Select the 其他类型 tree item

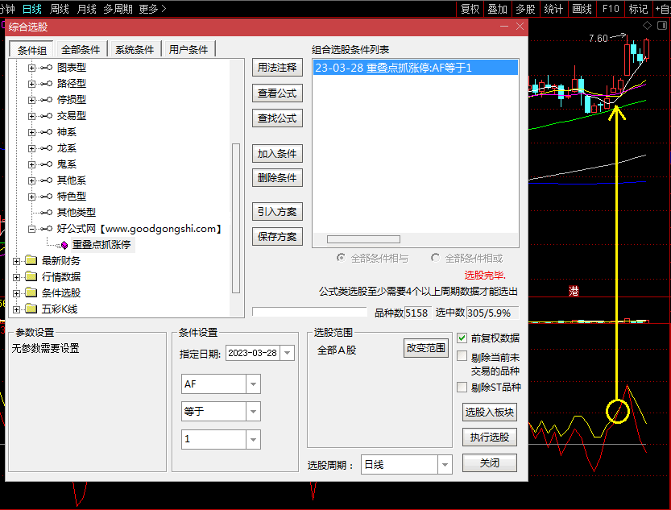(77, 213)
